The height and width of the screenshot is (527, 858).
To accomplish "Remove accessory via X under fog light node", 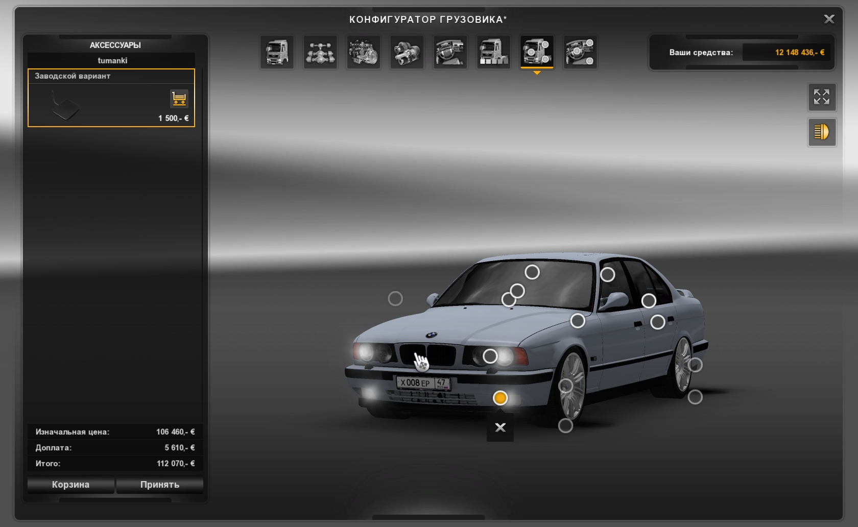I will tap(500, 427).
